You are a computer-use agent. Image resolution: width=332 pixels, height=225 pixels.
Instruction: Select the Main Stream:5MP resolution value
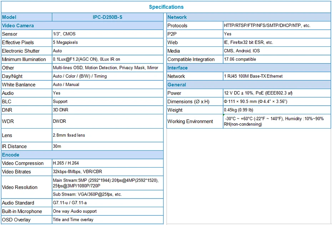(106, 183)
